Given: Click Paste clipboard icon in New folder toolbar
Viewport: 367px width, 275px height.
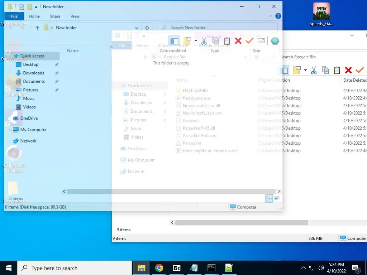Looking at the screenshot, I should tap(227, 41).
